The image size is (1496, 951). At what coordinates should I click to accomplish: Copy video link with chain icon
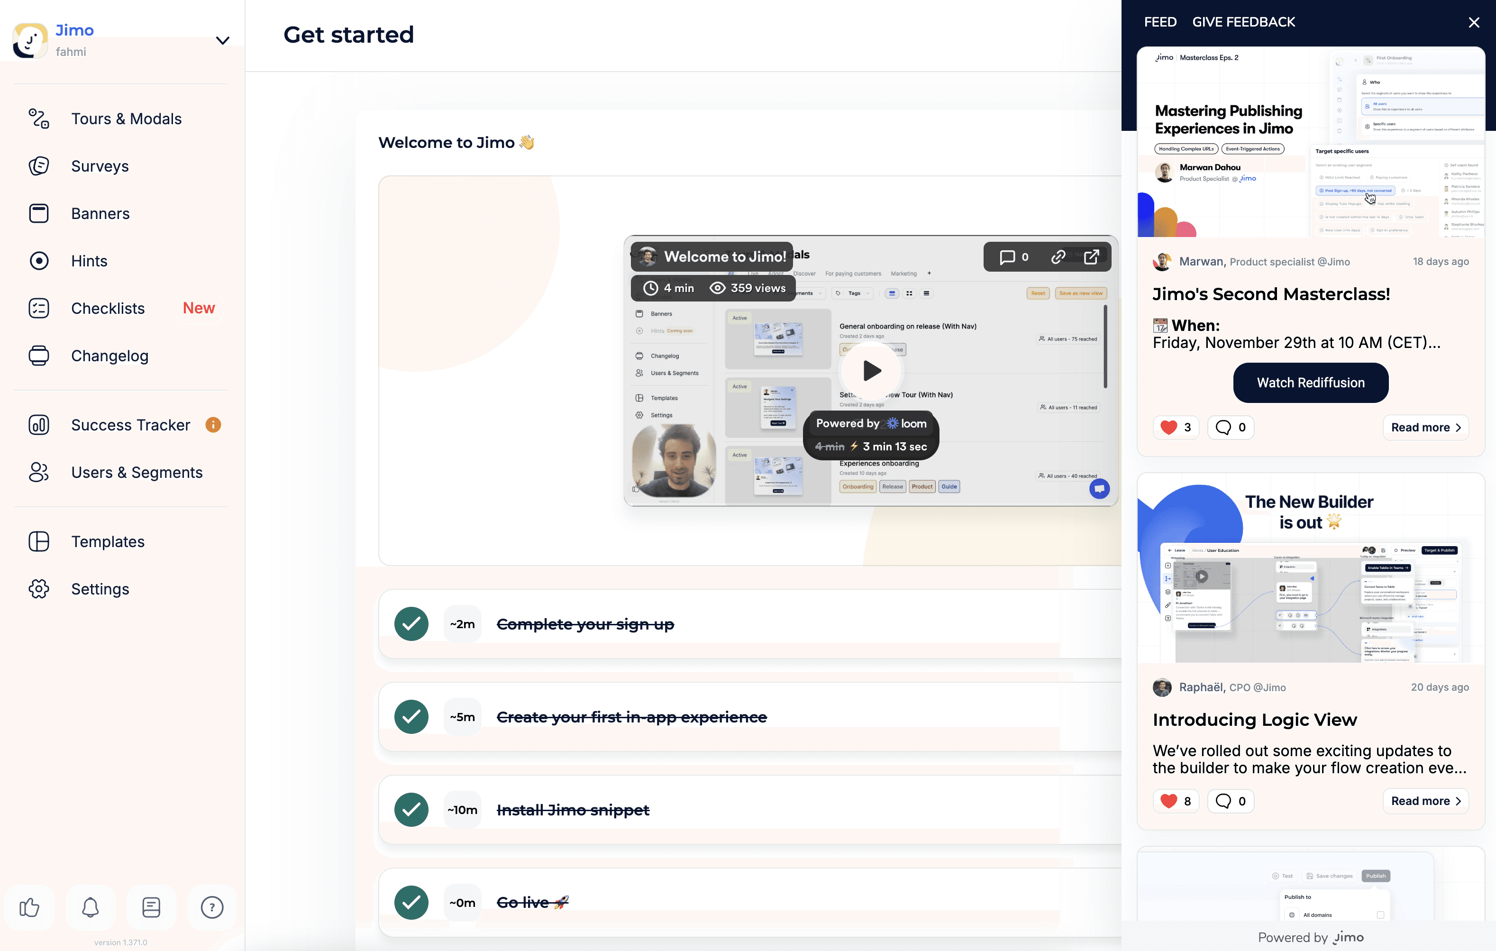pos(1058,256)
